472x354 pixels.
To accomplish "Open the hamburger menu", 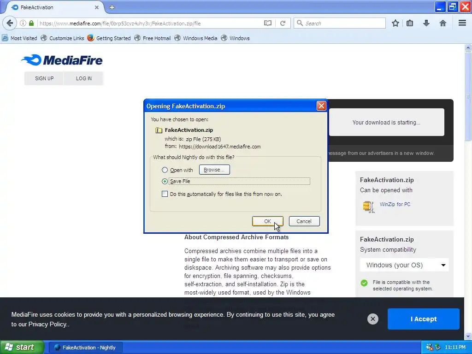I will 462,23.
